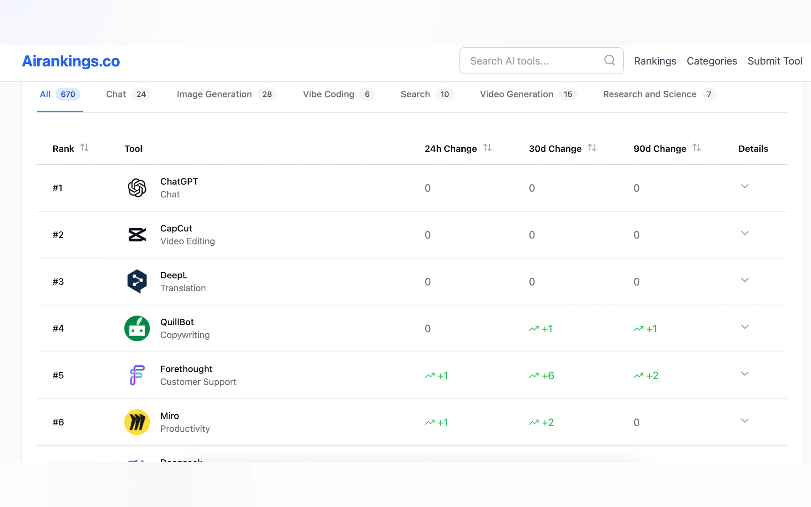The width and height of the screenshot is (811, 507).
Task: Go to the Airankings.co home logo
Action: 71,61
